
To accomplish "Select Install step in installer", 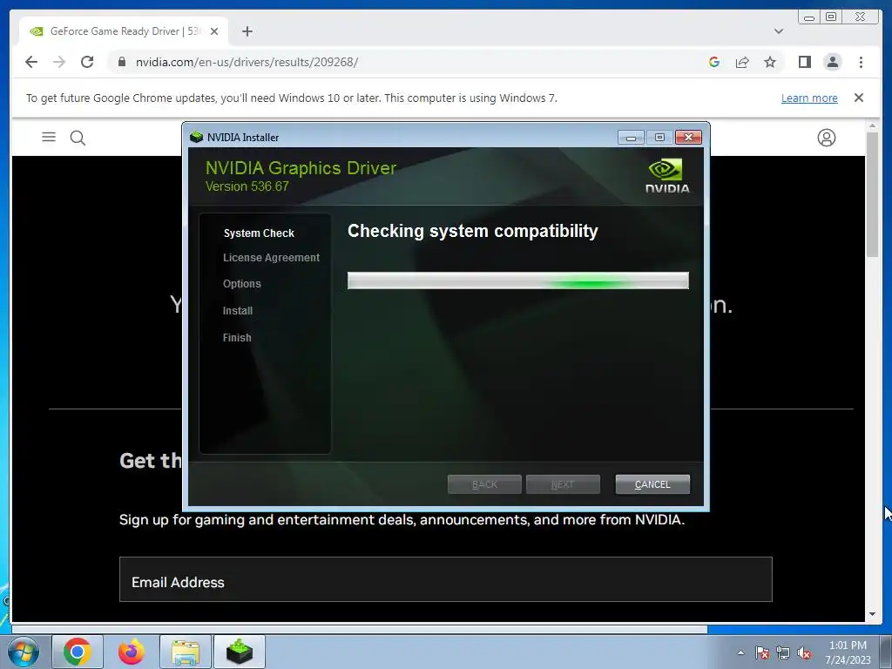I will (238, 311).
